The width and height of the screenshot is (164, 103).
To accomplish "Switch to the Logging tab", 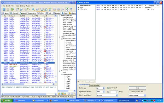I will click(56, 13).
